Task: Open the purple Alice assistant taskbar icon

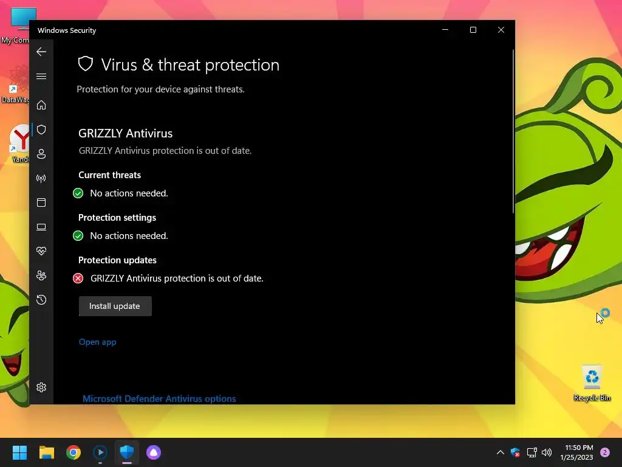Action: pyautogui.click(x=154, y=452)
